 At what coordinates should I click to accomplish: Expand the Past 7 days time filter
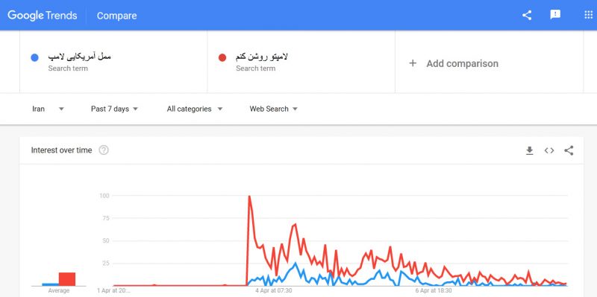point(115,109)
